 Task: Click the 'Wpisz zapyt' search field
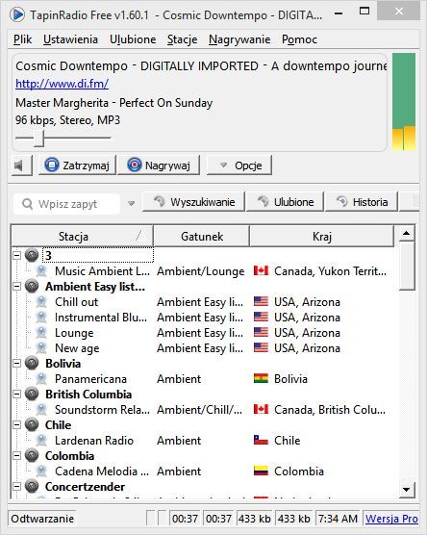[67, 204]
